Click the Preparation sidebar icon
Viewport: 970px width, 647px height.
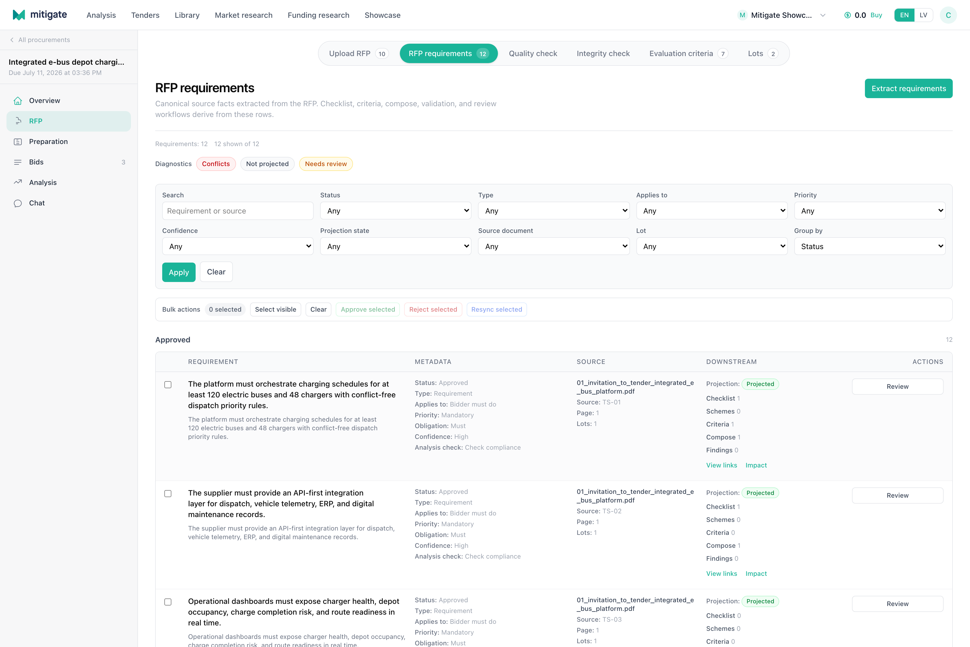[x=18, y=142]
